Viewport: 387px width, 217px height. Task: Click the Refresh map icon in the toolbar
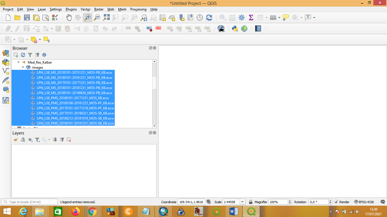[209, 18]
